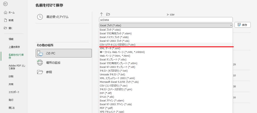Click the back arrow icon
Viewport: 257px width, 113px height.
[x=6, y=4]
